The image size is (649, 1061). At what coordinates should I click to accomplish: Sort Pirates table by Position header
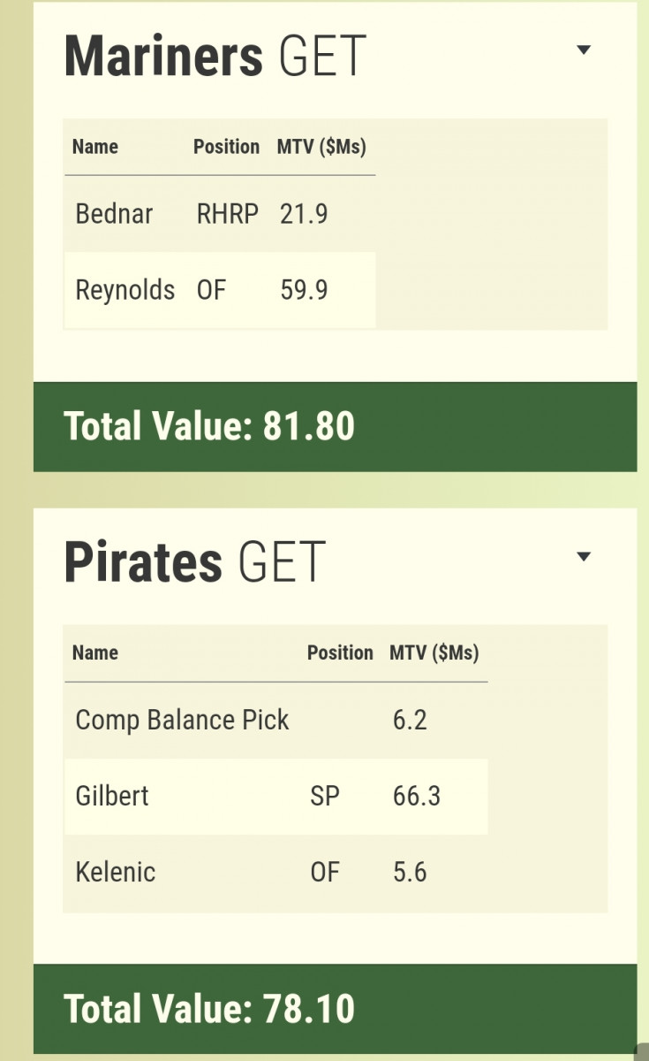(340, 653)
